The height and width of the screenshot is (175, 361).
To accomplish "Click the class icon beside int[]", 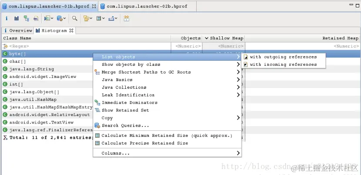I will pos(5,84).
